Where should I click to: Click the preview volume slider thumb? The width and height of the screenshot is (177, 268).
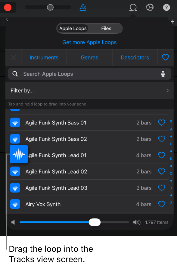95,222
